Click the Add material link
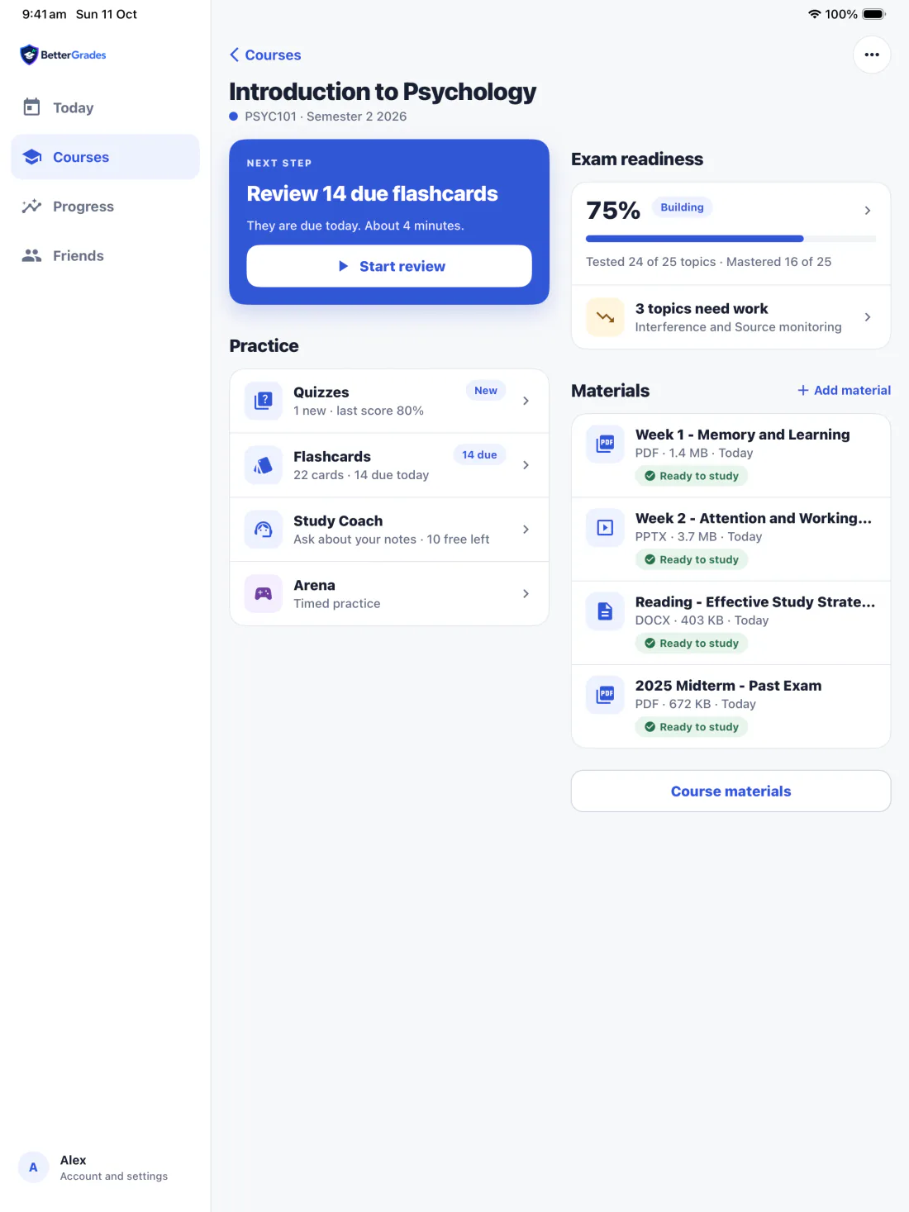 844,390
